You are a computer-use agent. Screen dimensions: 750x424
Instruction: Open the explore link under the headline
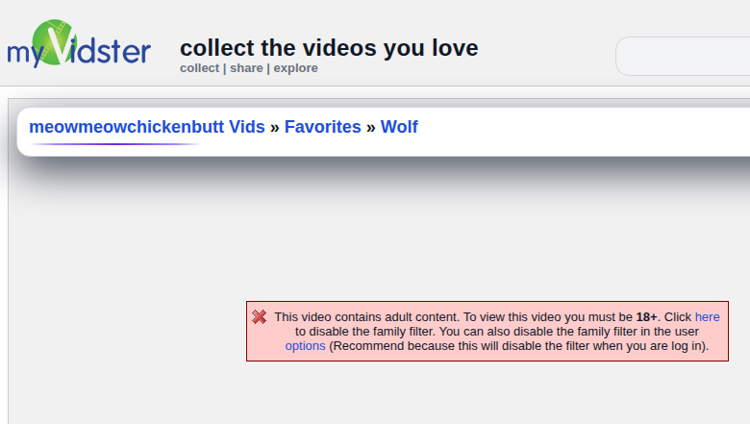point(295,68)
